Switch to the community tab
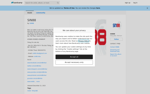 click(x=40, y=13)
